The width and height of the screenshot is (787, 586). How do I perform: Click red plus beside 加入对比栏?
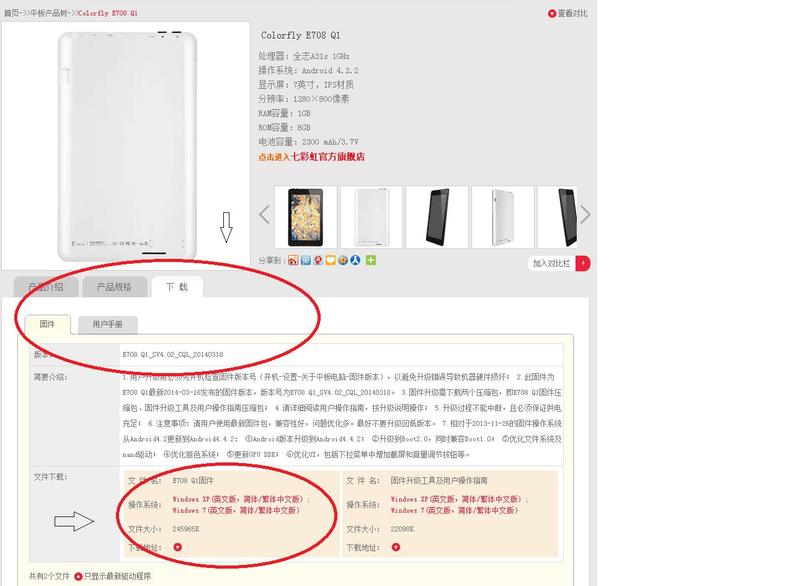coord(583,263)
